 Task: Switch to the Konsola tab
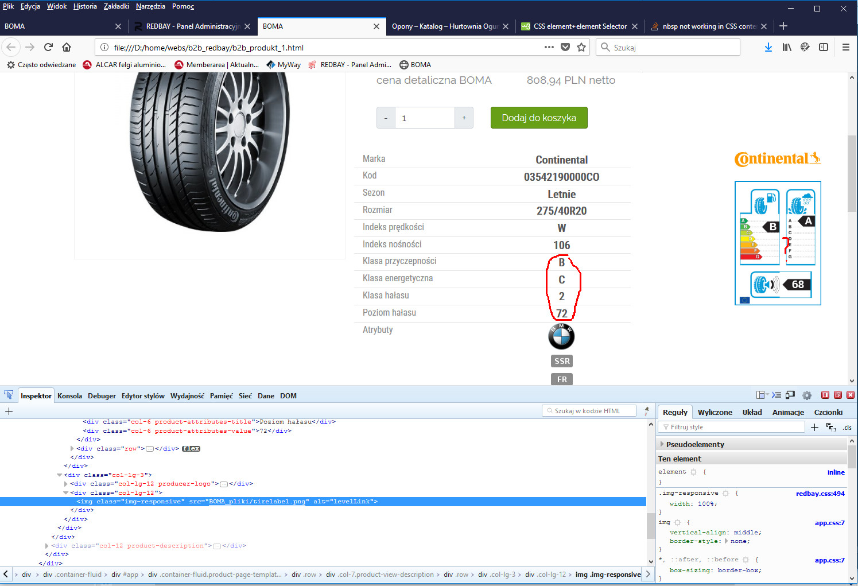click(69, 395)
